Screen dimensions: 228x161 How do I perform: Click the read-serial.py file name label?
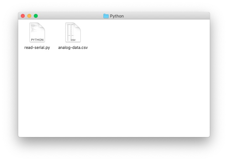point(37,48)
